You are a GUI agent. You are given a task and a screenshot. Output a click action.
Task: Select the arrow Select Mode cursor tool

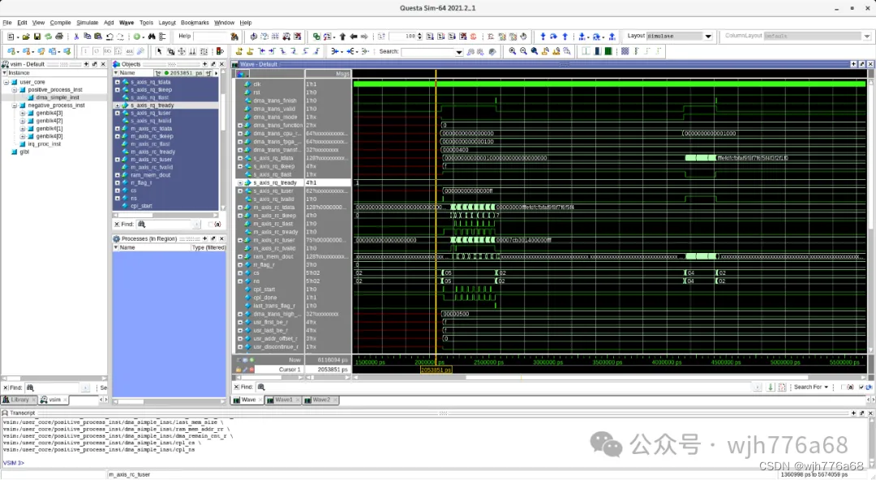pos(159,51)
